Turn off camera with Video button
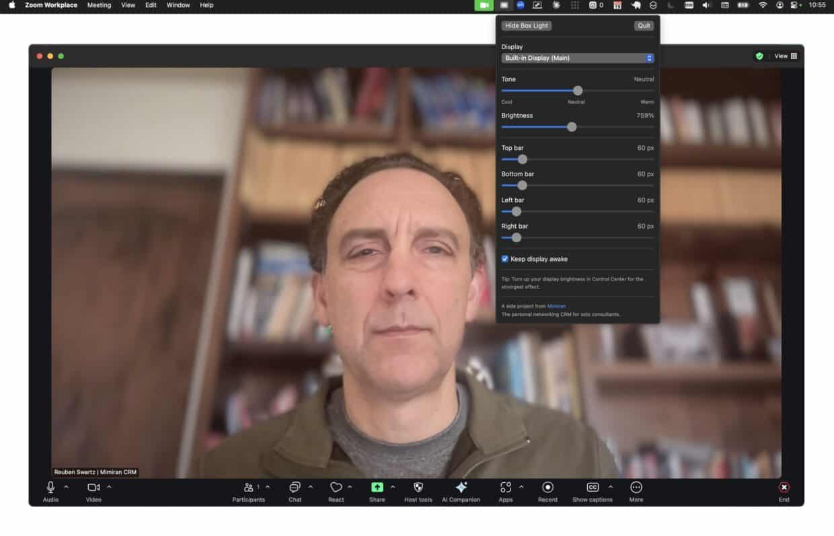This screenshot has height=536, width=834. coord(93,488)
